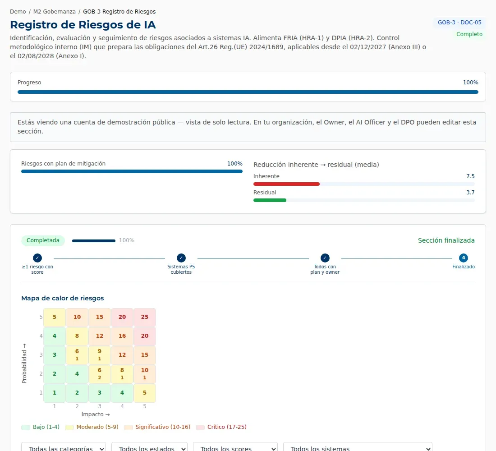Open the Todos los scores dropdown
Image resolution: width=496 pixels, height=451 pixels.
tap(235, 447)
